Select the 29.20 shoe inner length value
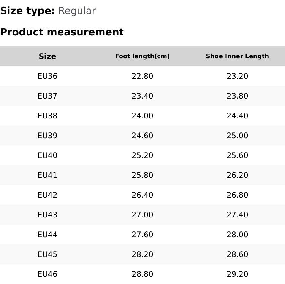The width and height of the screenshot is (285, 284). click(x=237, y=274)
